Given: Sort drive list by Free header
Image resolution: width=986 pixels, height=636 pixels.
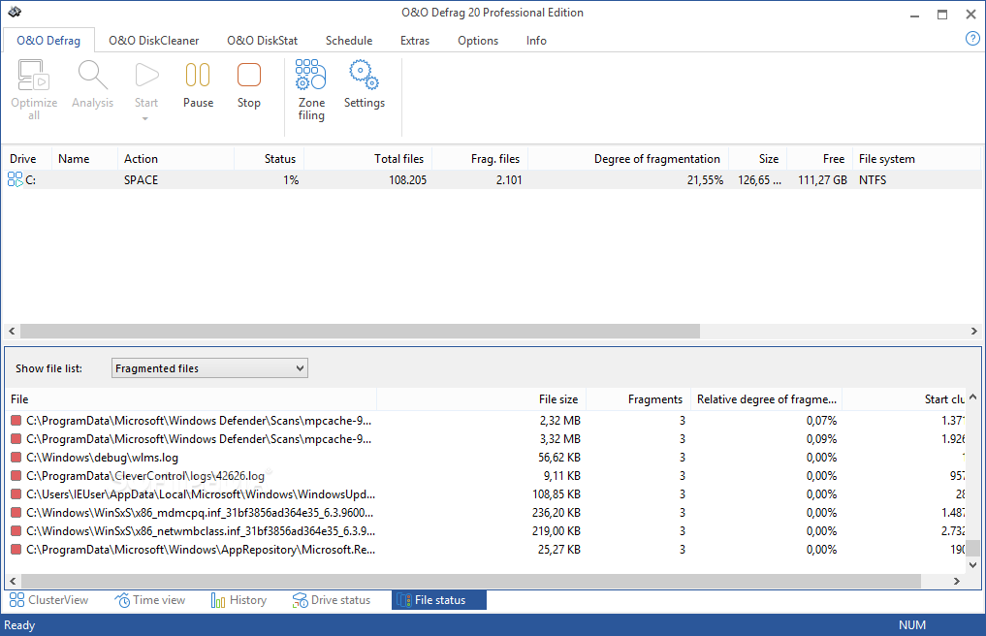Looking at the screenshot, I should [x=819, y=159].
